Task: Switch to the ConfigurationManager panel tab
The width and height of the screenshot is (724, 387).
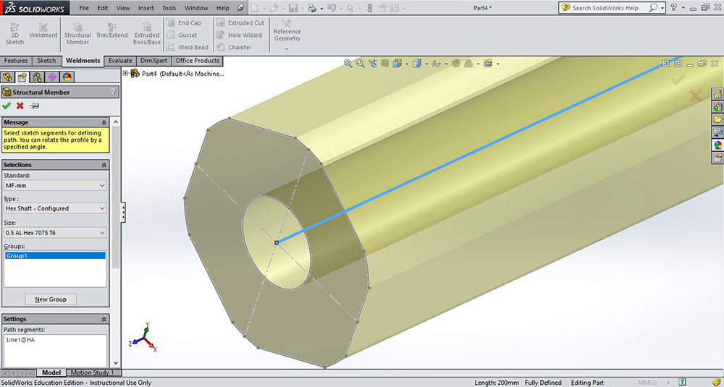Action: tap(36, 77)
